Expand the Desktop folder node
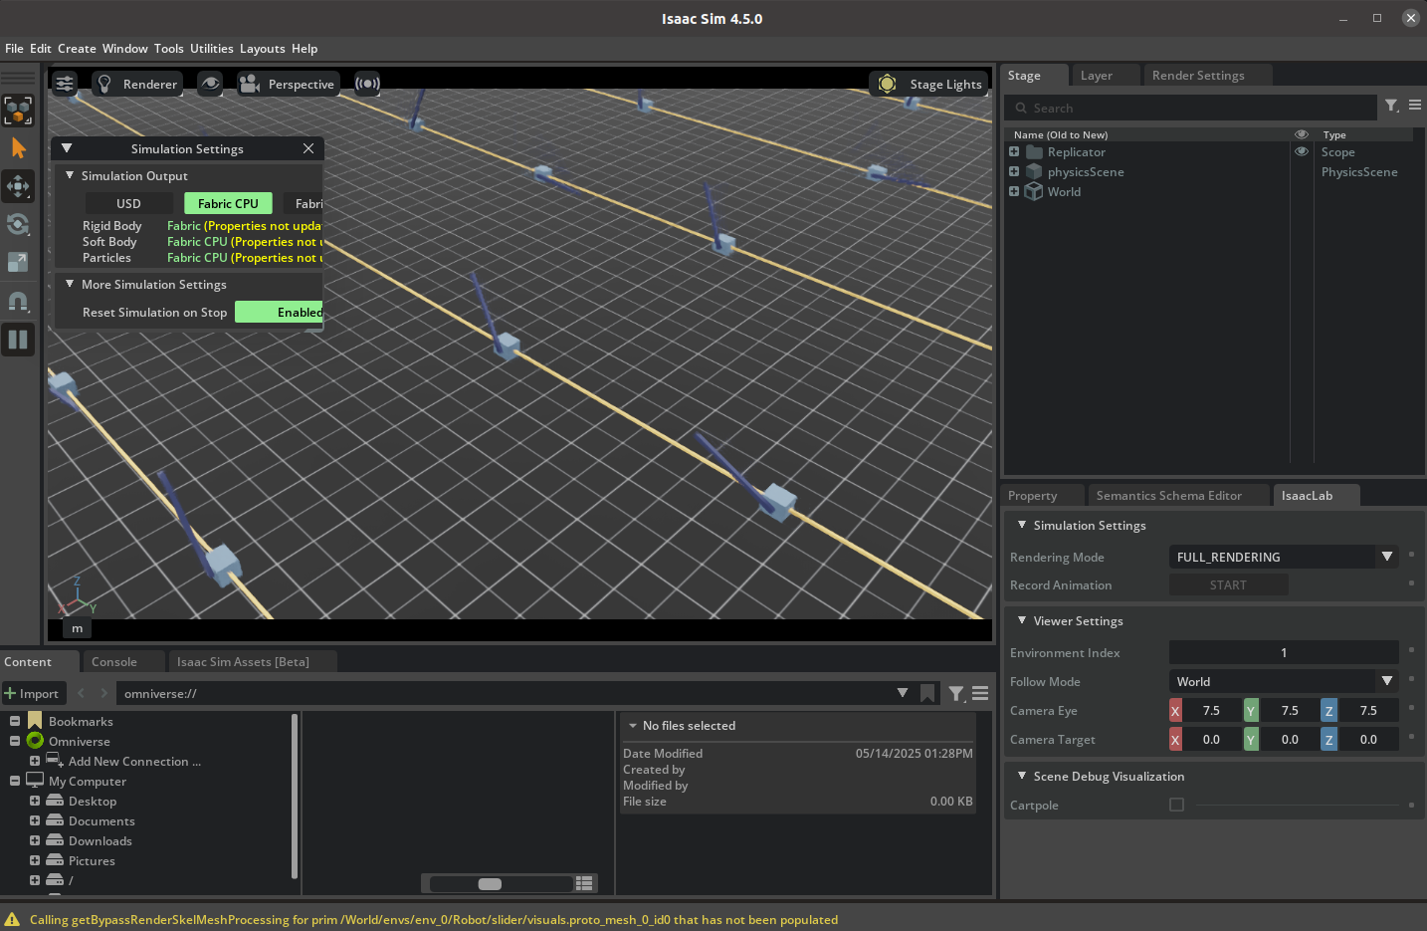 [35, 801]
